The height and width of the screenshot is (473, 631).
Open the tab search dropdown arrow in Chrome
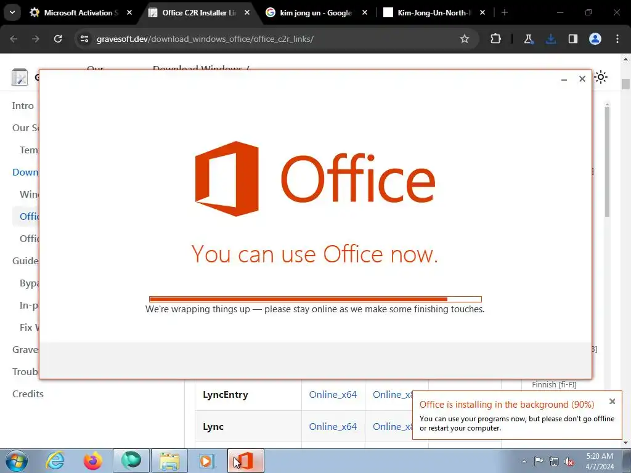point(12,12)
